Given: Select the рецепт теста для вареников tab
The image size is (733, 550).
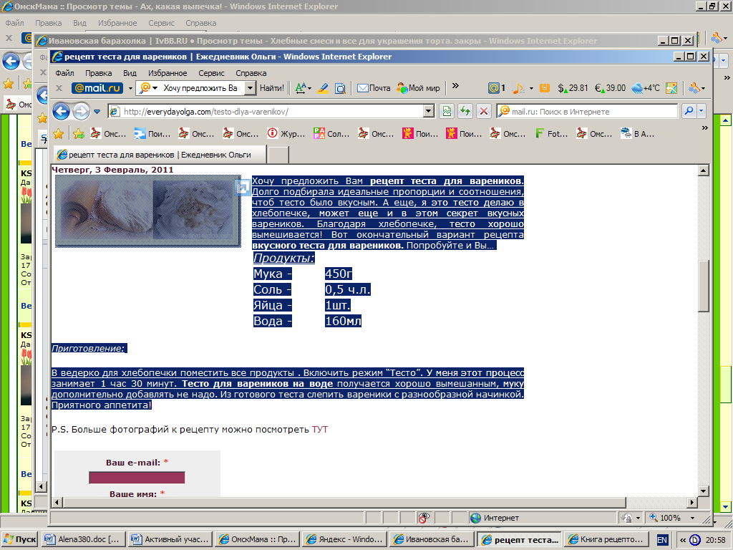Looking at the screenshot, I should (x=160, y=155).
